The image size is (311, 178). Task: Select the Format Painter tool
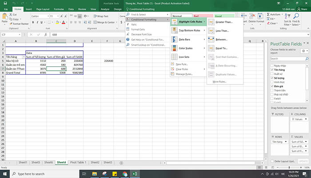pos(19,24)
